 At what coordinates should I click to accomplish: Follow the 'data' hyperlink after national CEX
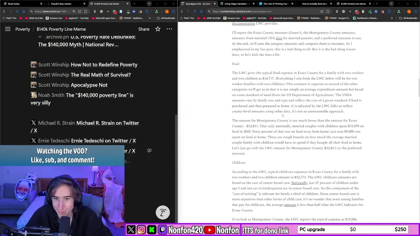[x=279, y=38]
